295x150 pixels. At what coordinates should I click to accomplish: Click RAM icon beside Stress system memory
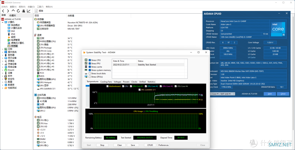[86, 70]
